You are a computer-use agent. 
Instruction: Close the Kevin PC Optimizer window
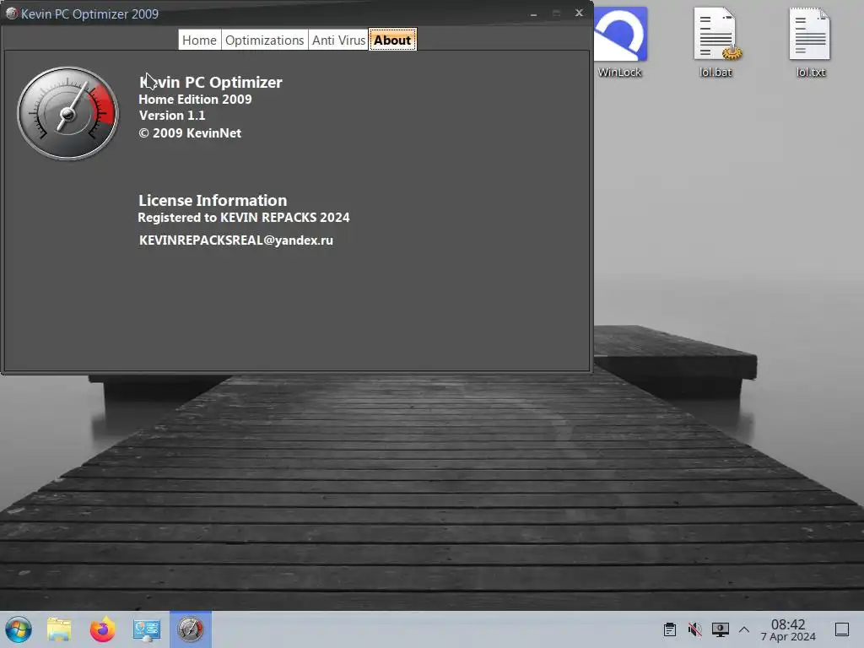coord(579,13)
